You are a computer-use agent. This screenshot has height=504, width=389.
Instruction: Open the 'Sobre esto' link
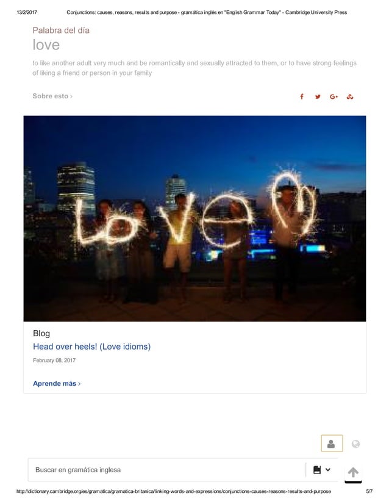[52, 96]
